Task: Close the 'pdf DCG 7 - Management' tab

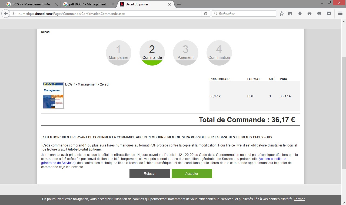Action: [x=113, y=4]
